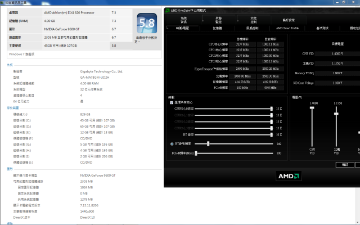The image size is (360, 225).
Task: Click the PCIe current frequency 99.9 MHz
Action: pos(271,88)
